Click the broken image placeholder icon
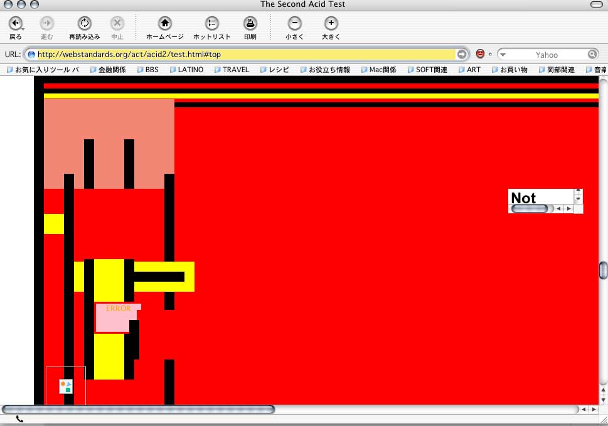This screenshot has width=608, height=426. (66, 386)
